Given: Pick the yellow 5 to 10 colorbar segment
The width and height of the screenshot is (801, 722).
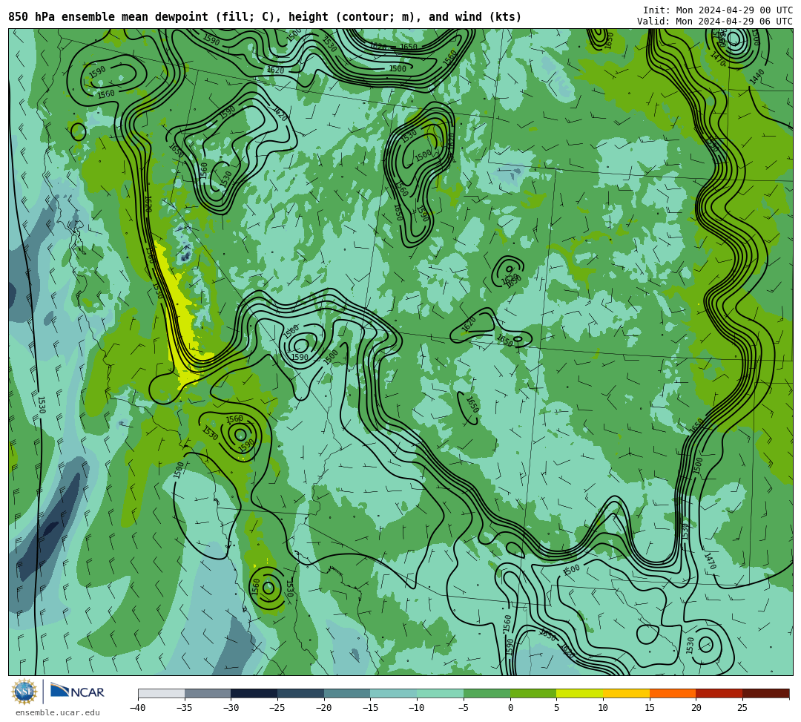Looking at the screenshot, I should click(579, 693).
